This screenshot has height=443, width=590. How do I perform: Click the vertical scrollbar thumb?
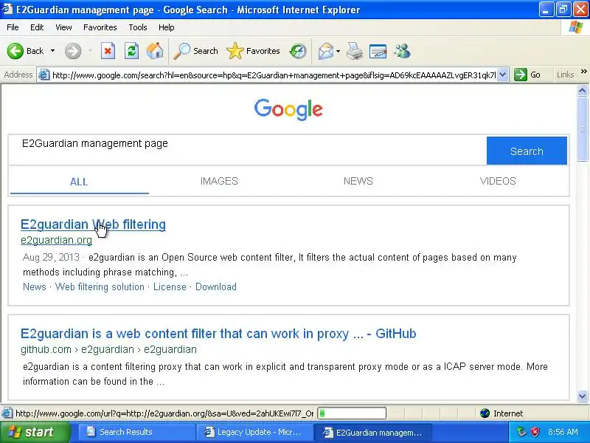click(582, 129)
